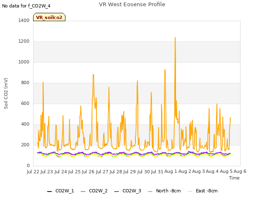Click the Jul 31 x-axis date label

click(x=157, y=172)
